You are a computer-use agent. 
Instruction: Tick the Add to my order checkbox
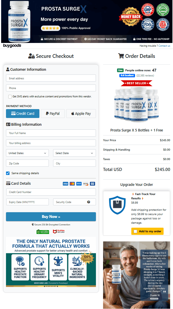135,231
